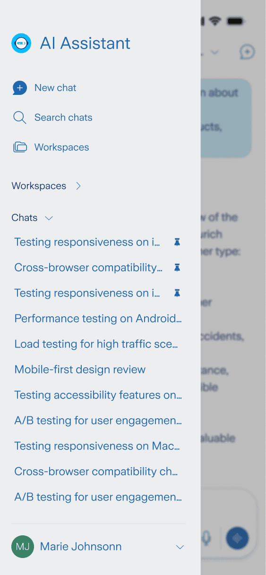266x575 pixels.
Task: Open Testing accessibility features chat
Action: [98, 395]
